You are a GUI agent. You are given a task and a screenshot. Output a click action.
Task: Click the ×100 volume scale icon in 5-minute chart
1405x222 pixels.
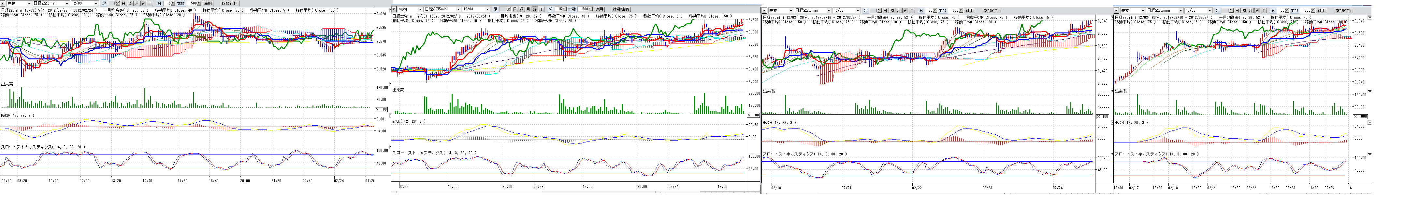381,109
